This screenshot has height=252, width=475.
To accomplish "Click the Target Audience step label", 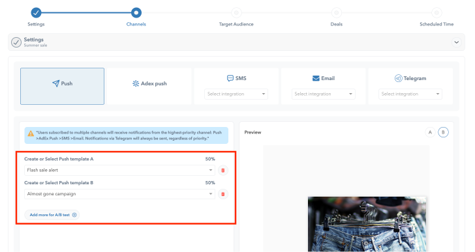I will pos(236,24).
